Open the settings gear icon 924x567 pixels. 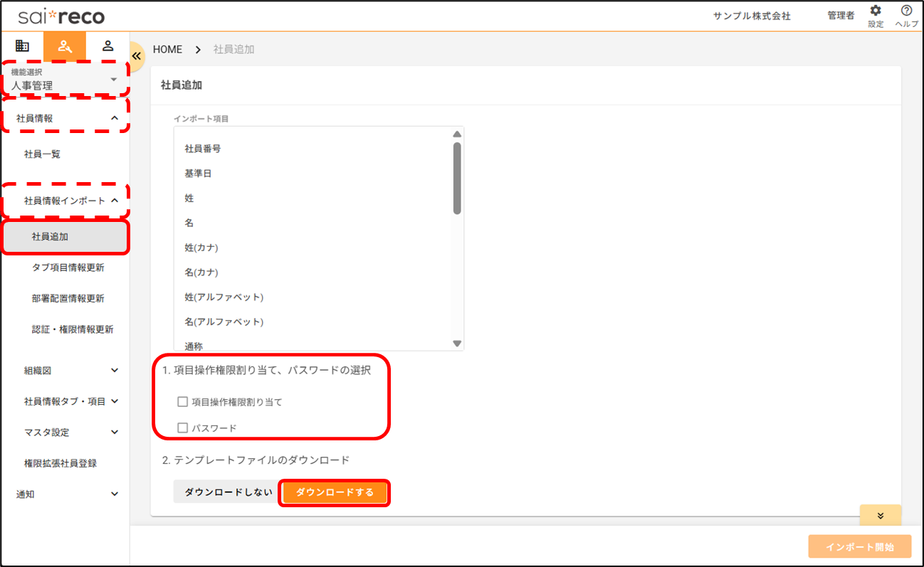pyautogui.click(x=875, y=11)
